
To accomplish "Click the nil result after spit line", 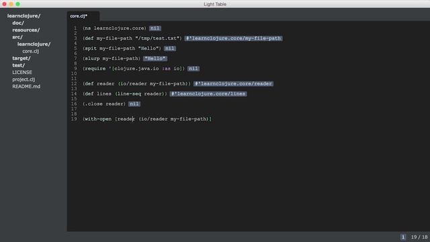I will [x=170, y=48].
